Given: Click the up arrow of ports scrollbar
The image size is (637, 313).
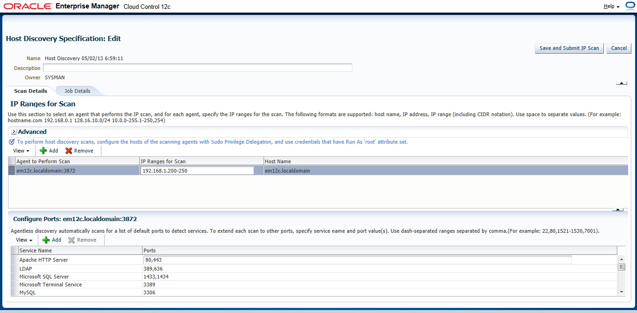Looking at the screenshot, I should 622,259.
